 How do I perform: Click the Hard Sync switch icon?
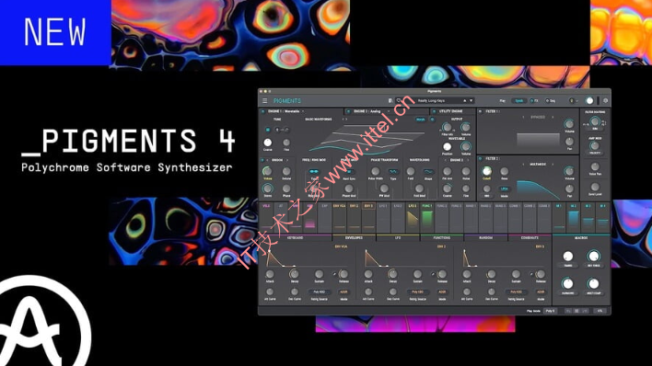coord(348,172)
